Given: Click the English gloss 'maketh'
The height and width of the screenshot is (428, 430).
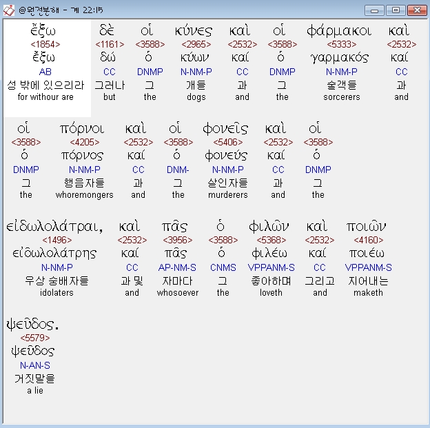Looking at the screenshot, I should coord(368,293).
